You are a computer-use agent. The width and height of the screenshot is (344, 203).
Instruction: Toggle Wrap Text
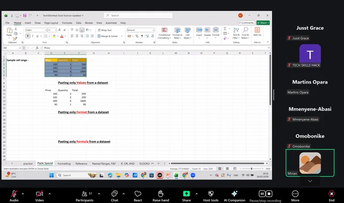point(105,30)
